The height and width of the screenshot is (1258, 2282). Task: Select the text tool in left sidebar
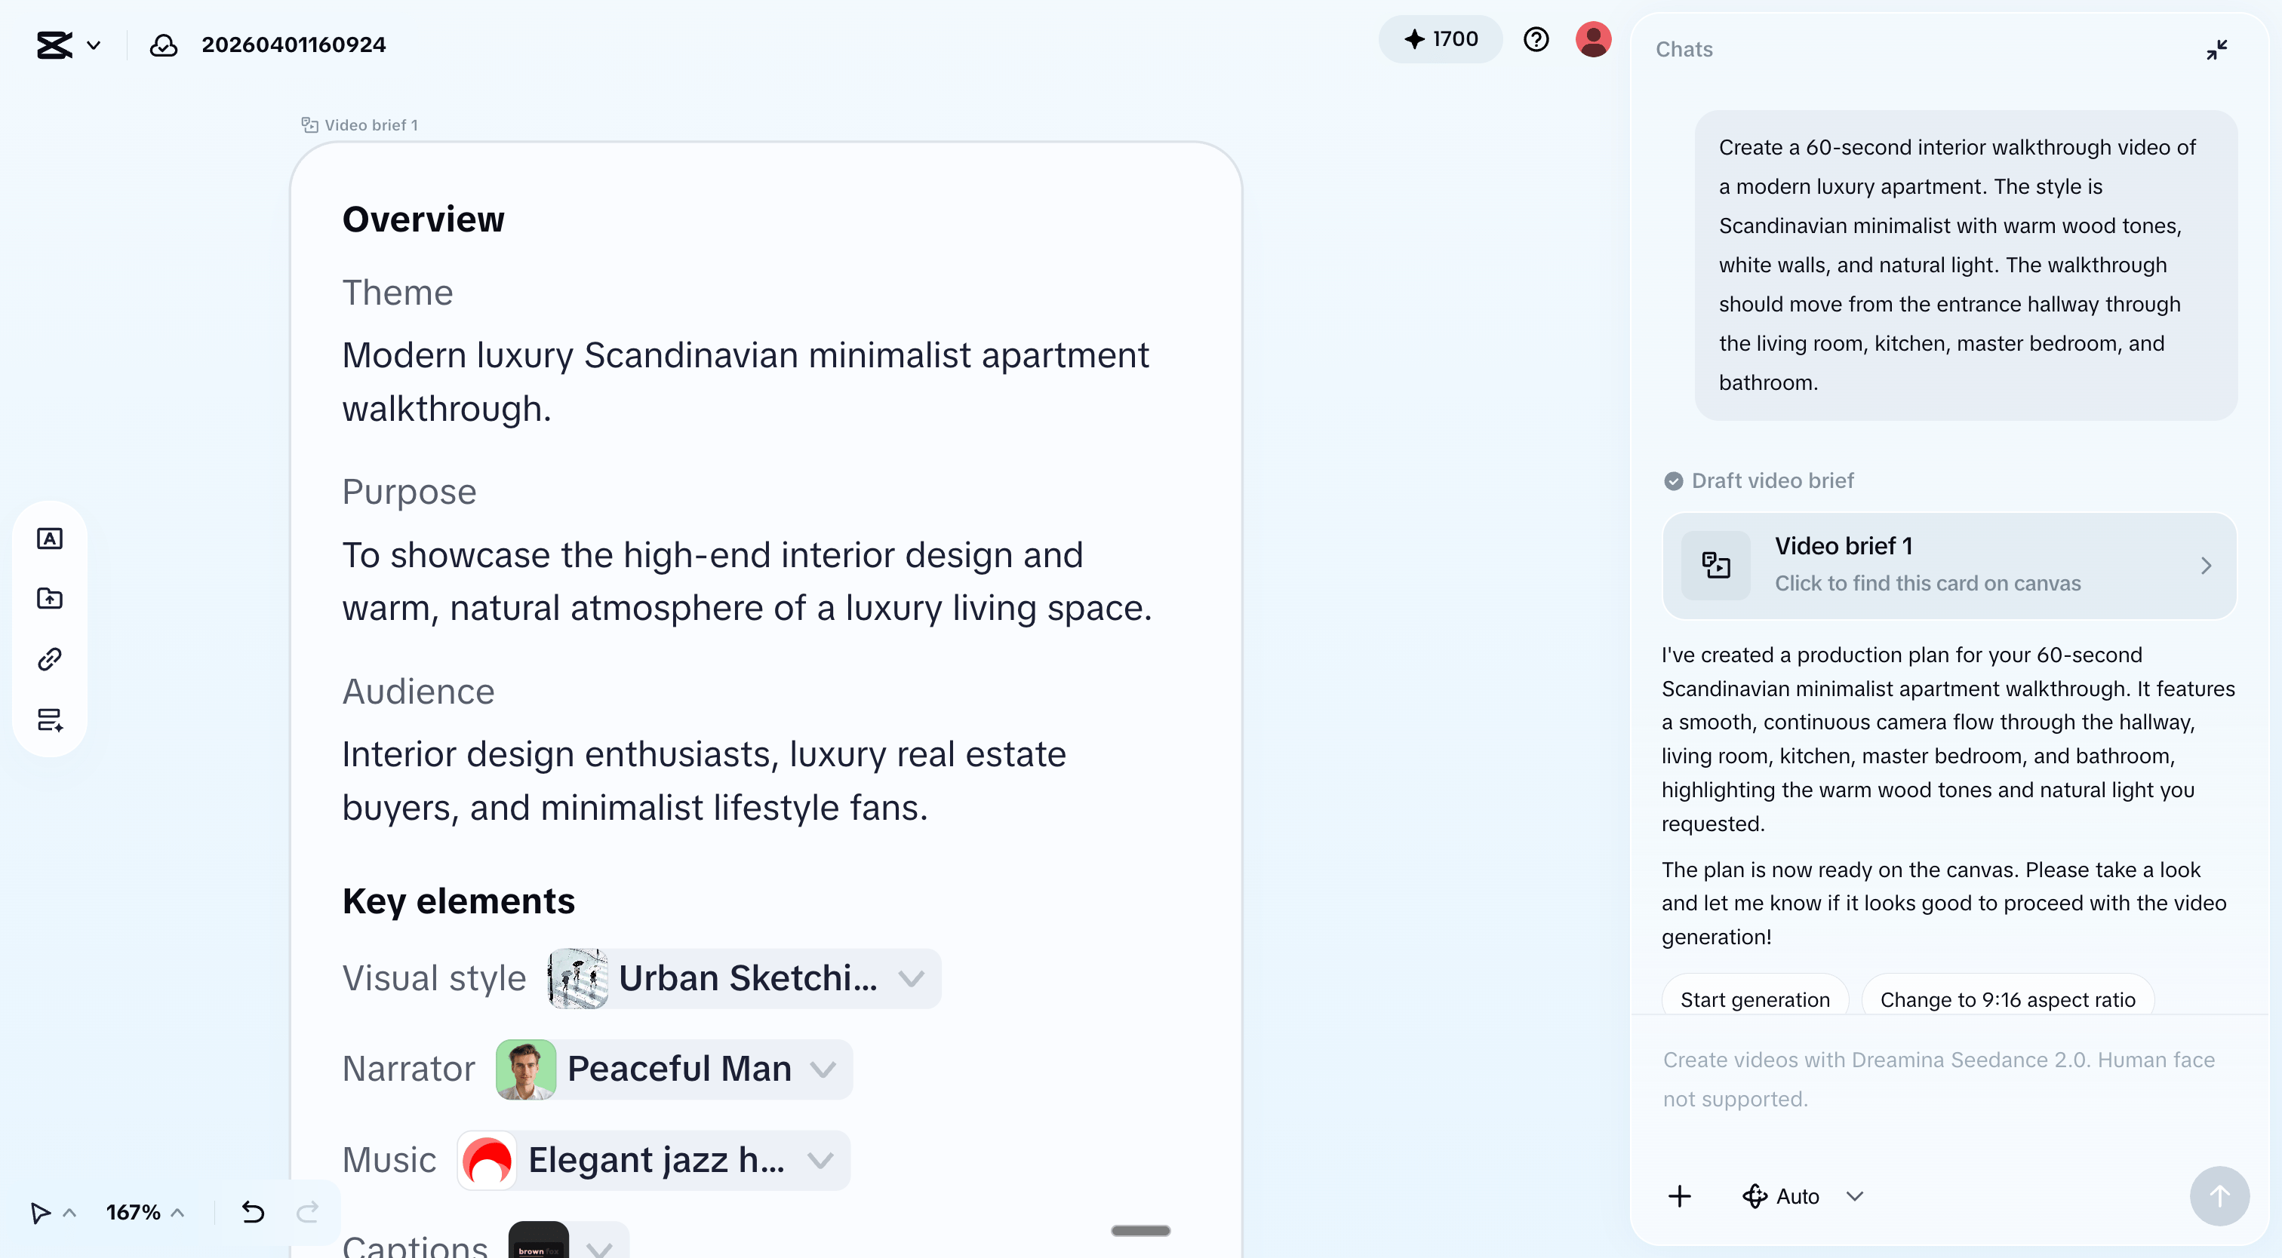[50, 538]
